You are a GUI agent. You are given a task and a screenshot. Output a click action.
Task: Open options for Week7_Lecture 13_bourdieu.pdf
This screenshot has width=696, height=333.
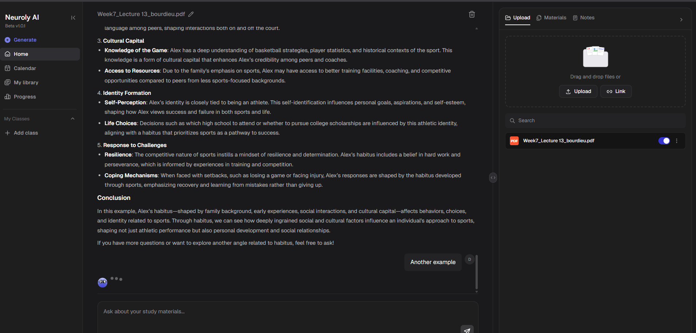677,140
